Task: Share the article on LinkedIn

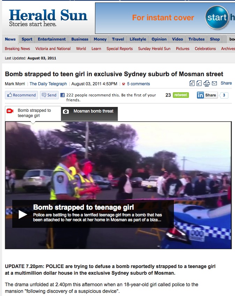Action: [207, 95]
